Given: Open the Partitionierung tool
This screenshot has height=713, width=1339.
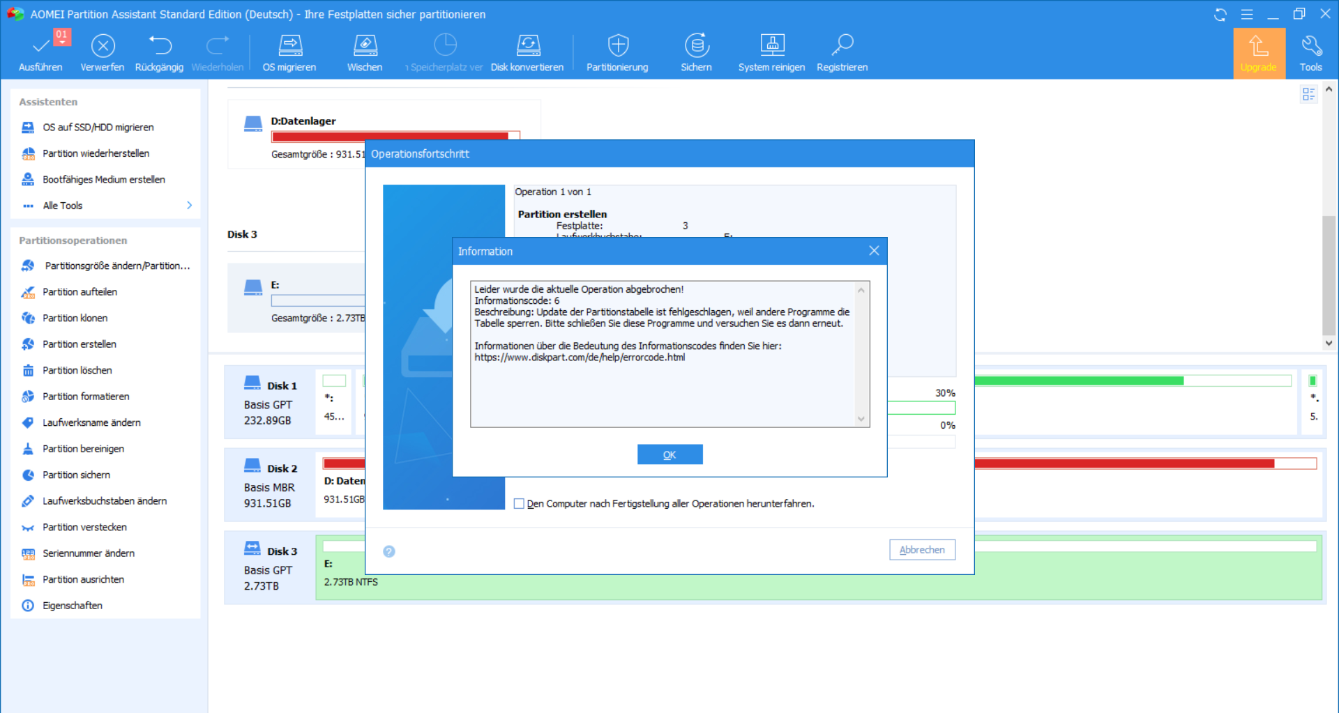Looking at the screenshot, I should (x=617, y=52).
